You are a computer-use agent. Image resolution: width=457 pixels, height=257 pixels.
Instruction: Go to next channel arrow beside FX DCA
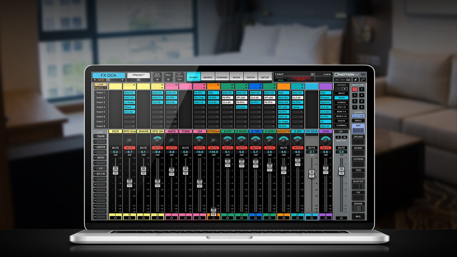(123, 80)
